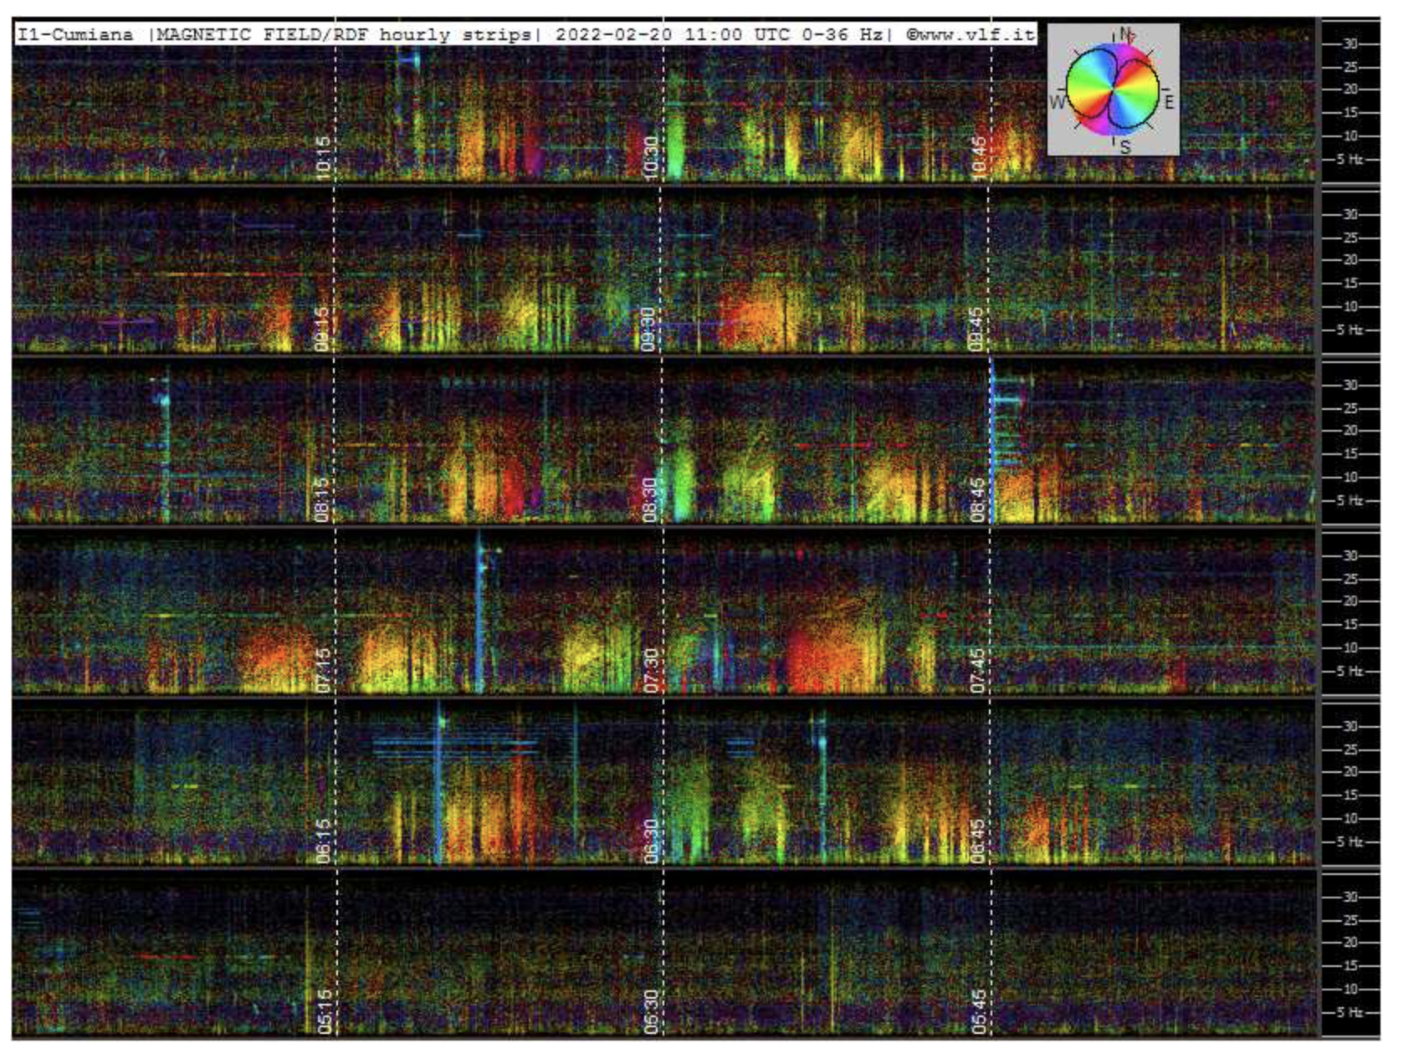Click the N letter on compass legend

[x=1125, y=35]
